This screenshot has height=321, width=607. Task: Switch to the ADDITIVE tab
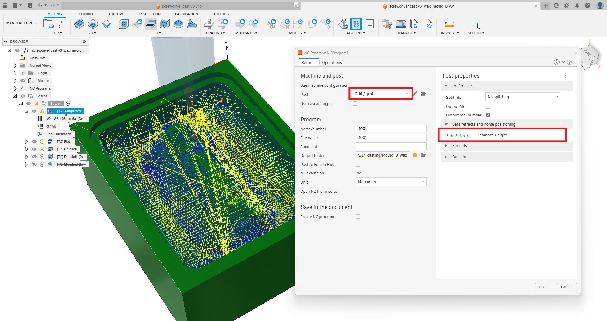click(116, 14)
